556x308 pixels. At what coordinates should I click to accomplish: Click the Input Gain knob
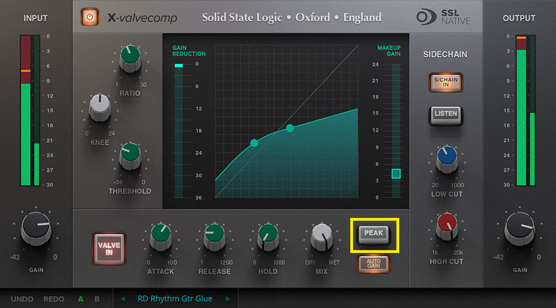(x=36, y=228)
